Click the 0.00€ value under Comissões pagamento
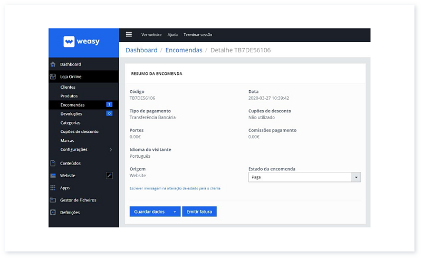The image size is (422, 259). coord(254,137)
